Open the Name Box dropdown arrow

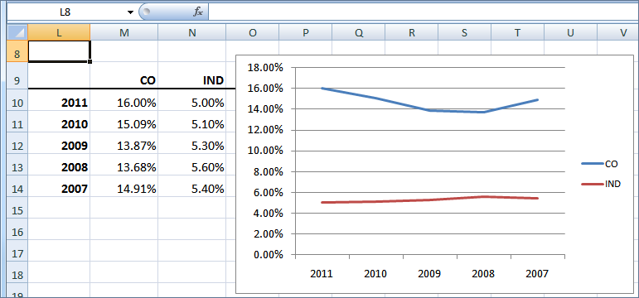tap(130, 12)
